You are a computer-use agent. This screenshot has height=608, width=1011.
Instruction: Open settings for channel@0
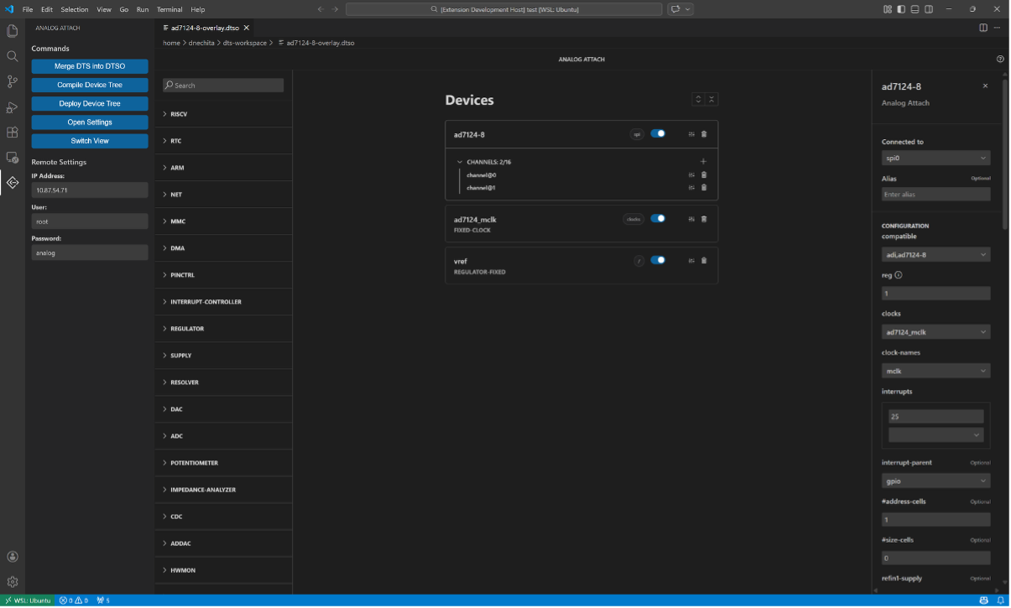pos(691,174)
